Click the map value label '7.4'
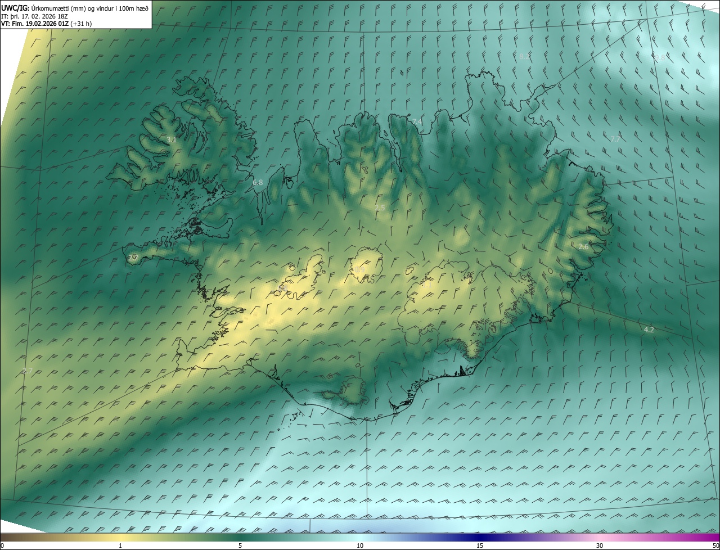Image resolution: width=720 pixels, height=550 pixels. coord(417,121)
